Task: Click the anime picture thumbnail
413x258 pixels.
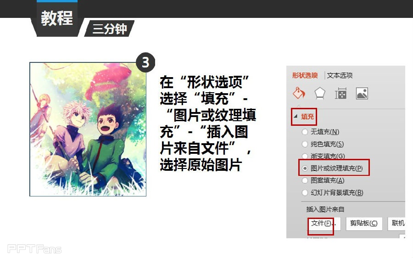Action: 88,129
